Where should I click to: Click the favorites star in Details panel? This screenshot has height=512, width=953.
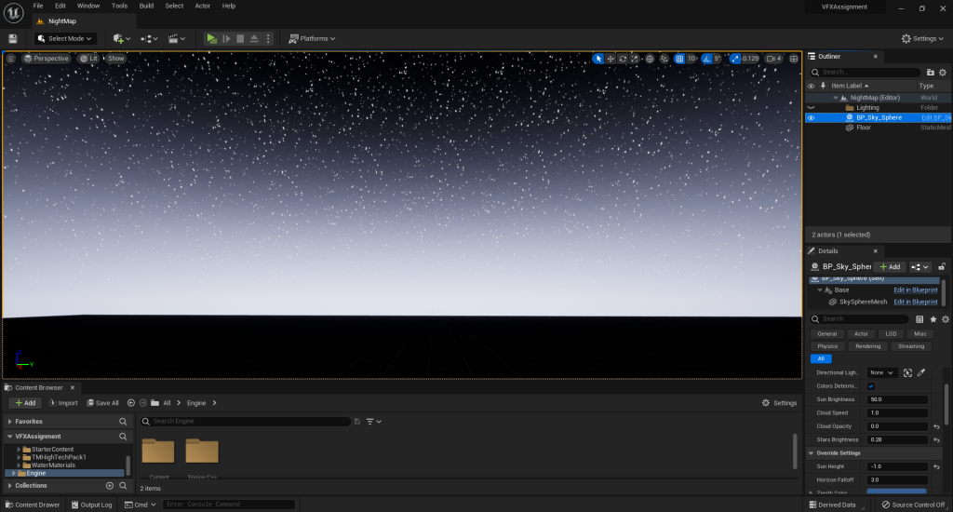pyautogui.click(x=933, y=319)
